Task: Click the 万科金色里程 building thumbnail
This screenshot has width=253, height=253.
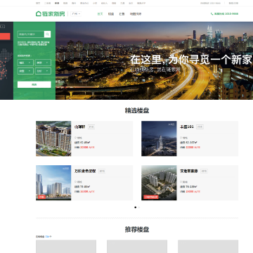Action: 53,183
